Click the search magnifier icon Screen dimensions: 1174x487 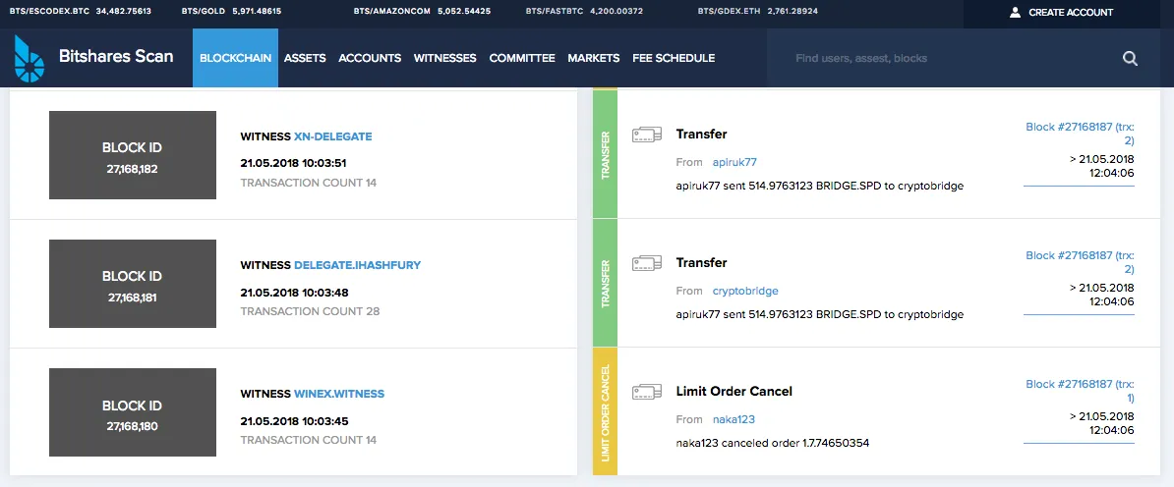[x=1130, y=58]
